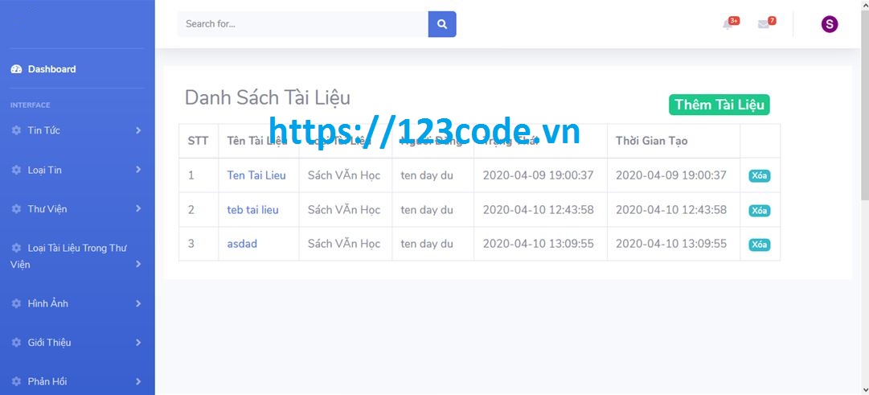Expand the Giới Thiệu chevron arrow

tap(138, 342)
